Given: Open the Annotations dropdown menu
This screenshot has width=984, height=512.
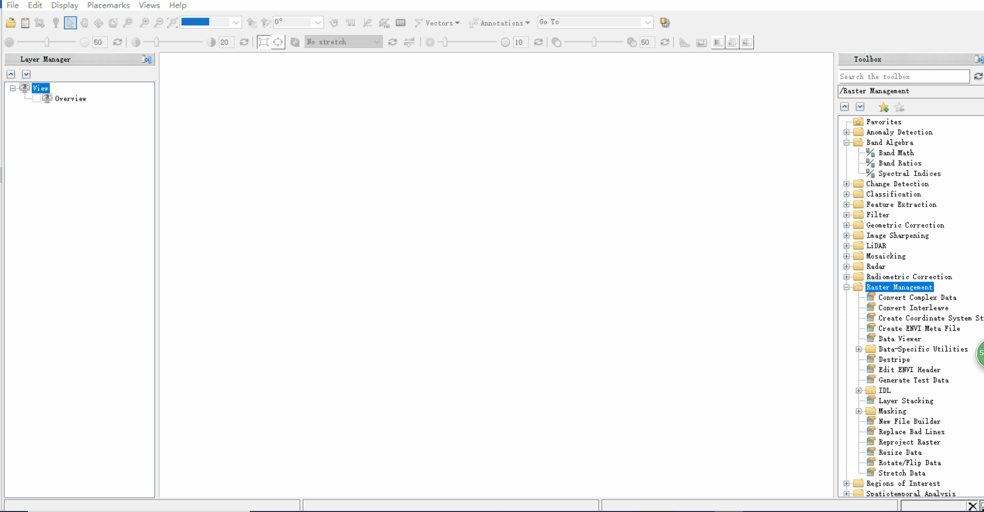Looking at the screenshot, I should [x=499, y=23].
